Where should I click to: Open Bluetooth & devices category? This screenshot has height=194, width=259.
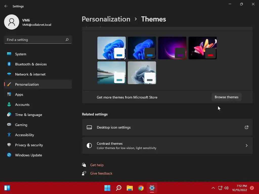tap(38, 64)
